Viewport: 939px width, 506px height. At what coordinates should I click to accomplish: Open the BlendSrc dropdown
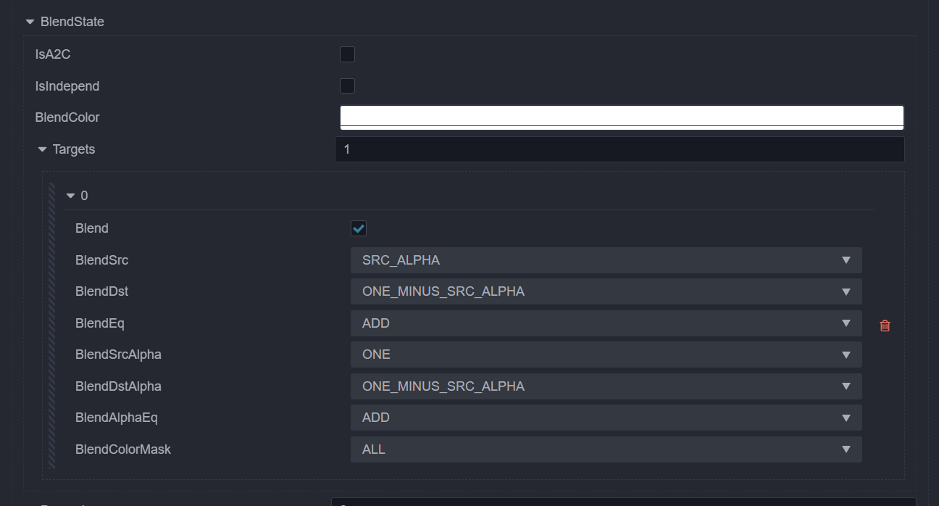[x=606, y=260]
